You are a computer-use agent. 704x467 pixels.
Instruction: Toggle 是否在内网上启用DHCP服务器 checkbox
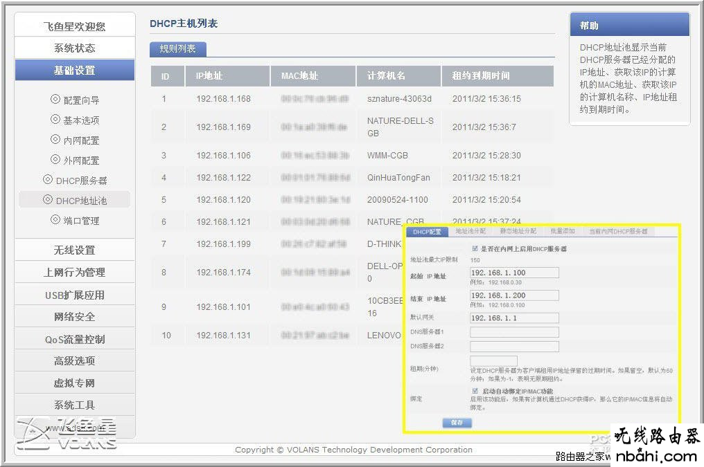[475, 248]
